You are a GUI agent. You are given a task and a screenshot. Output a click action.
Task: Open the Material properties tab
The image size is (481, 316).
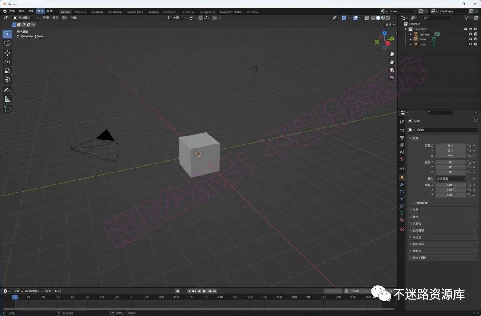tap(402, 220)
